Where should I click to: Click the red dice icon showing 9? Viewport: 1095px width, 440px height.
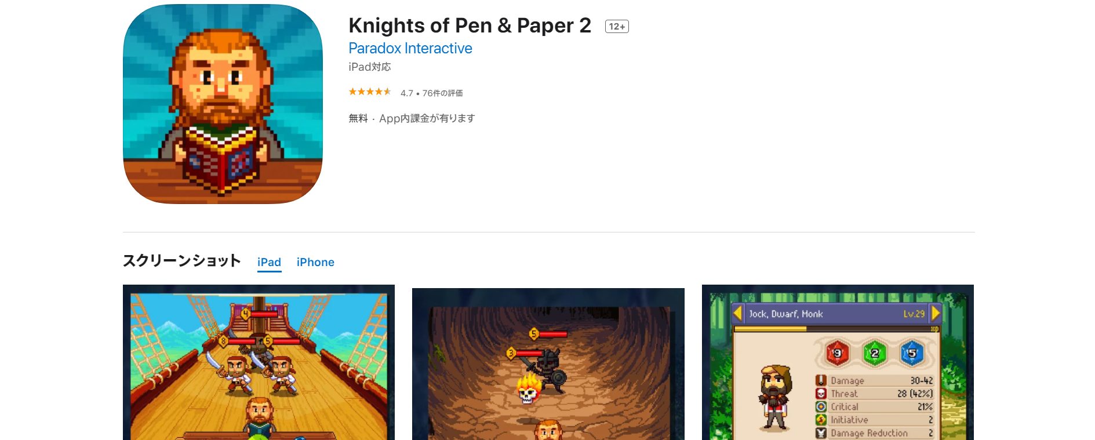tap(837, 353)
